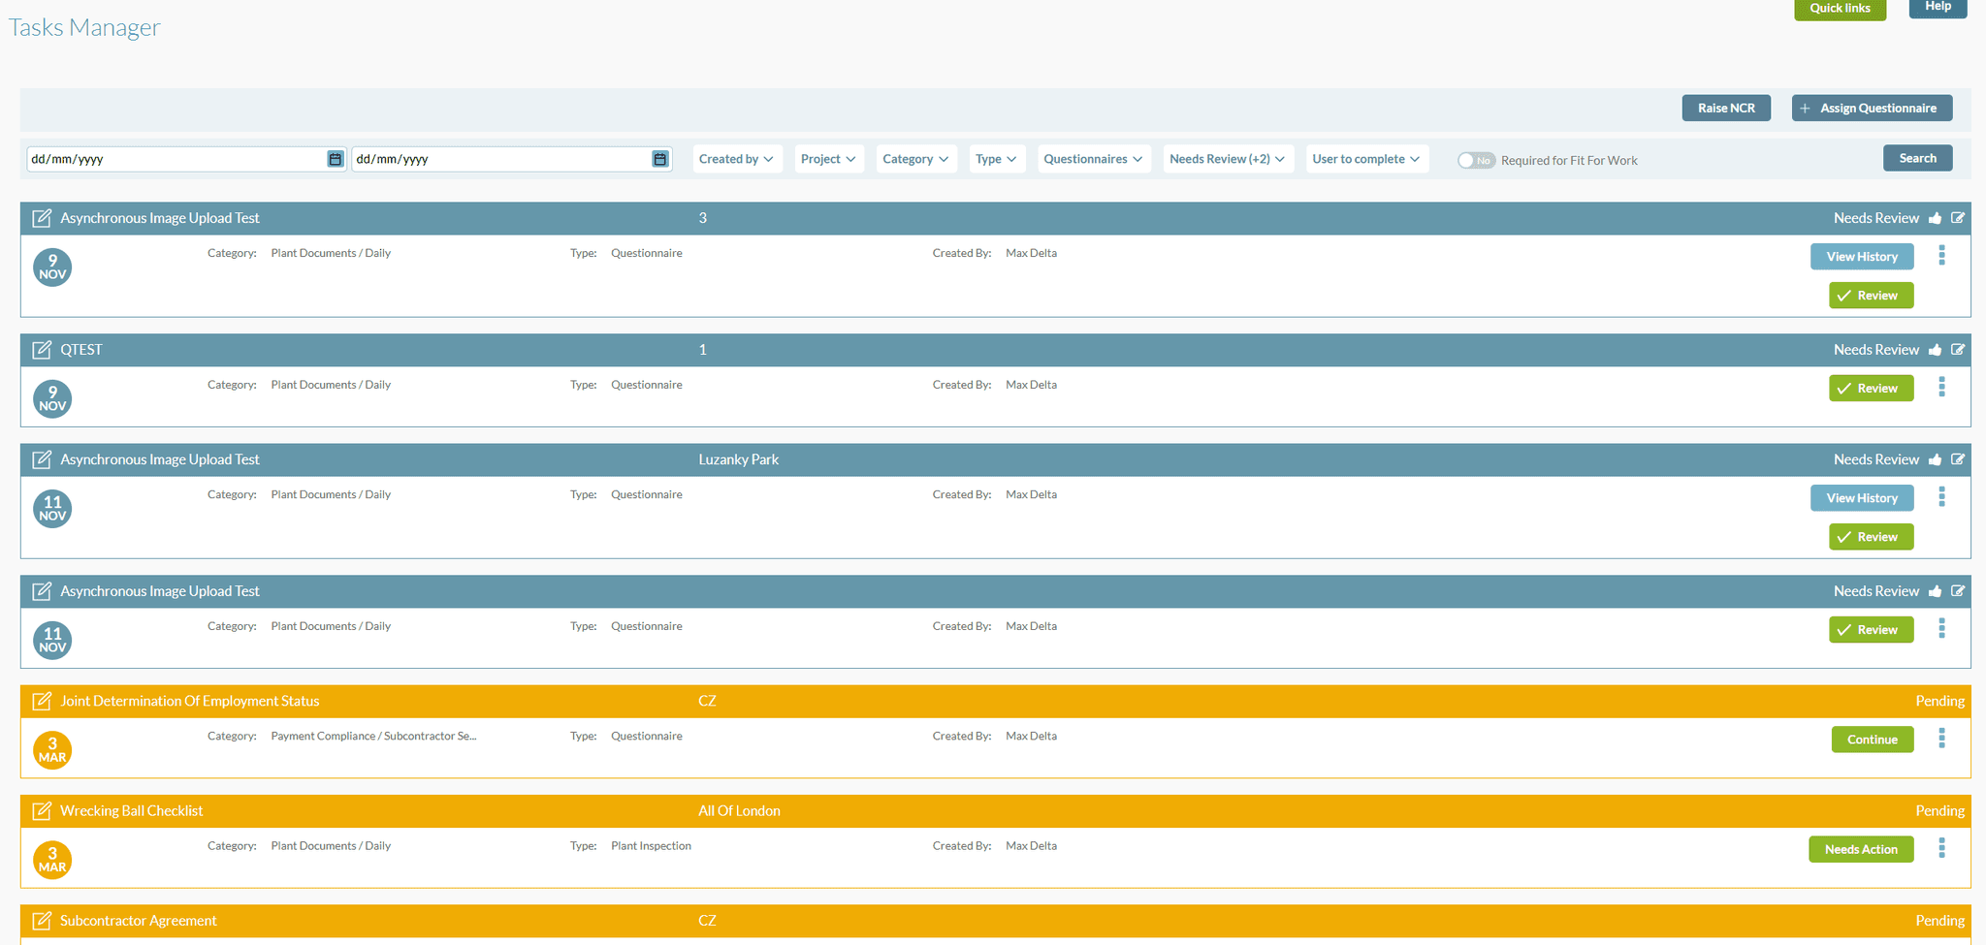Open the calendar picker on the first date field

335,158
